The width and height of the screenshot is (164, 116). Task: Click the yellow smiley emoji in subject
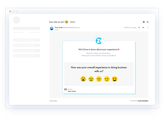[x=66, y=22]
